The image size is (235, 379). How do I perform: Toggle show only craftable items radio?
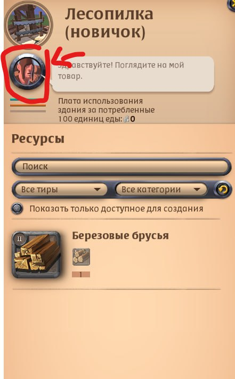pos(17,209)
